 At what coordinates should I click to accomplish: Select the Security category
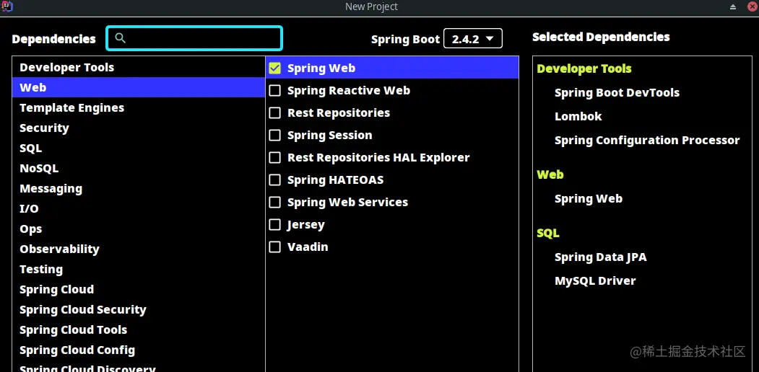139,128
